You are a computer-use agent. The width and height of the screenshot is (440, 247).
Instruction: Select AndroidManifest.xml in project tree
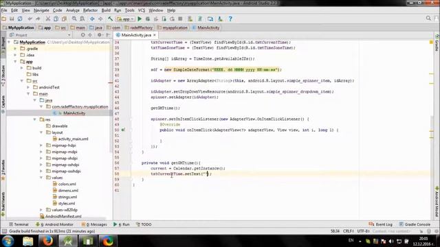[x=63, y=216]
